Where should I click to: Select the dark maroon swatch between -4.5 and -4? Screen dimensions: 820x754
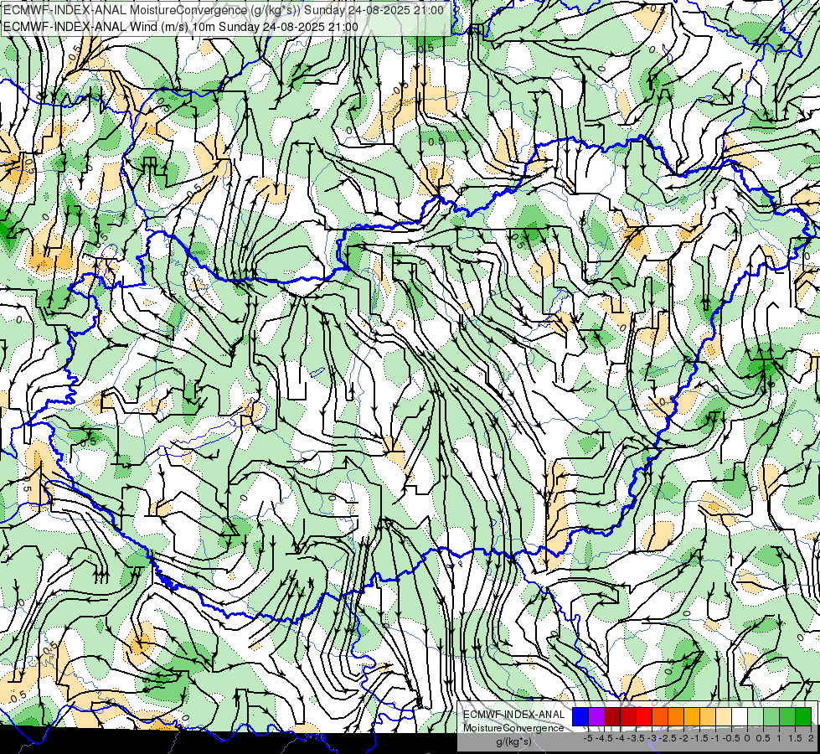[x=612, y=717]
